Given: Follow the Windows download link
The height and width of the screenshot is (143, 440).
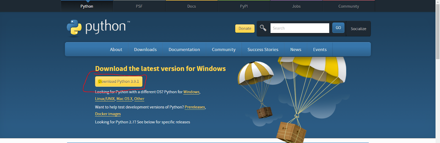Looking at the screenshot, I should tap(191, 92).
